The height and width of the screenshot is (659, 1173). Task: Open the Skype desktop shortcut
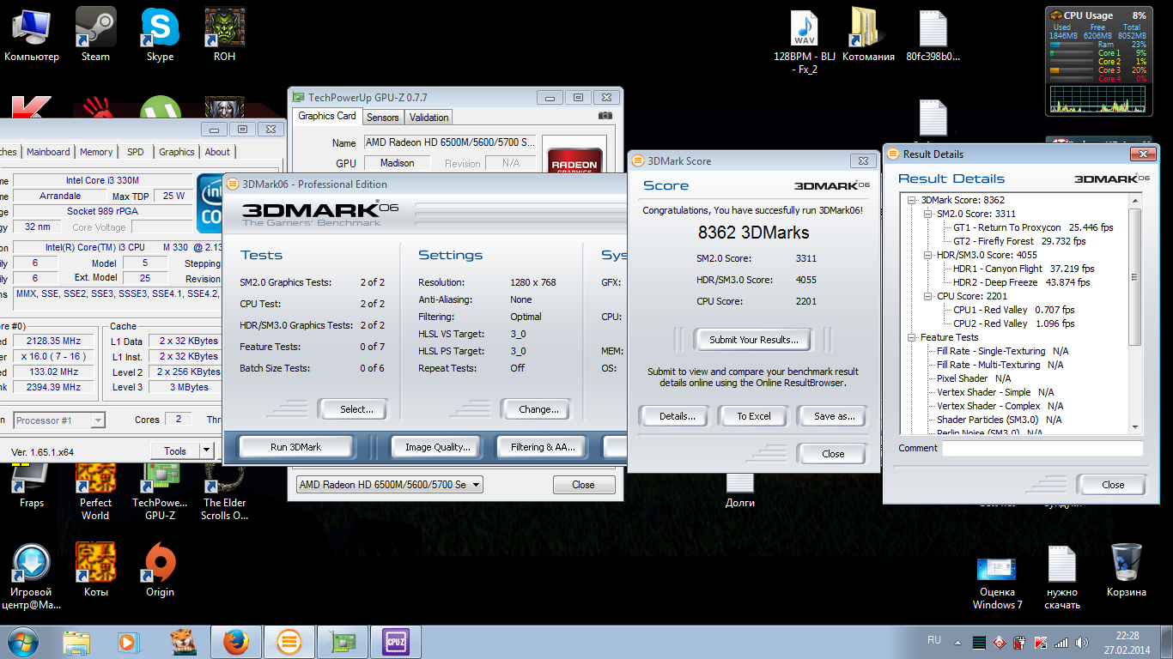[x=160, y=35]
